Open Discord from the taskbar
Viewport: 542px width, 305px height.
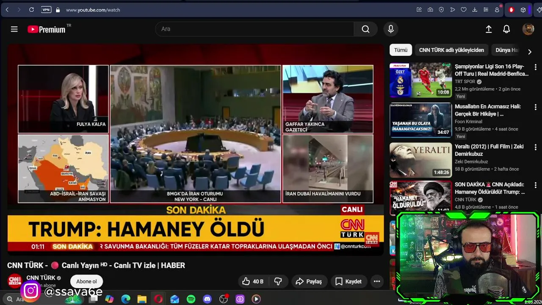(207, 299)
